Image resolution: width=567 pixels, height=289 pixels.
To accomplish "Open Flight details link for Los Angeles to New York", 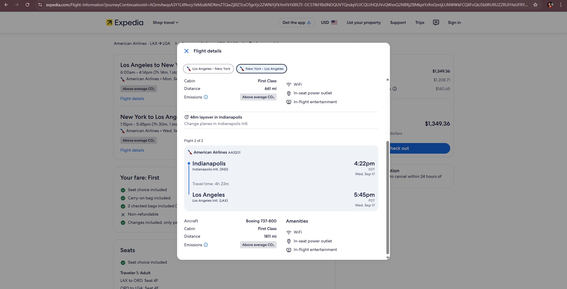I will [x=132, y=98].
